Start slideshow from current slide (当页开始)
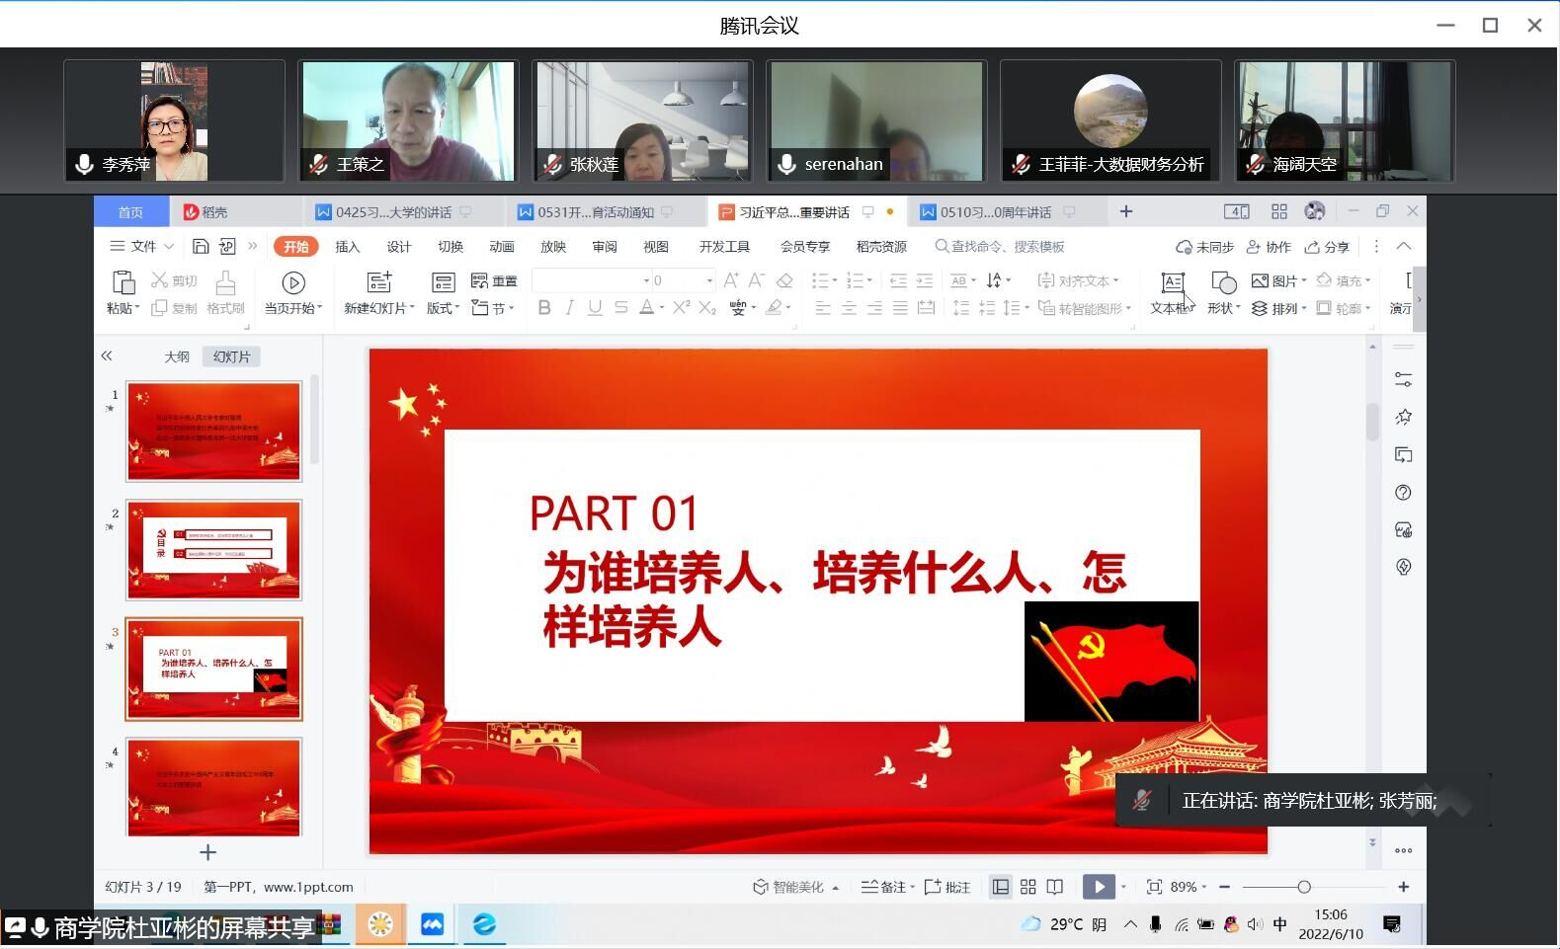This screenshot has width=1560, height=949. click(x=292, y=284)
